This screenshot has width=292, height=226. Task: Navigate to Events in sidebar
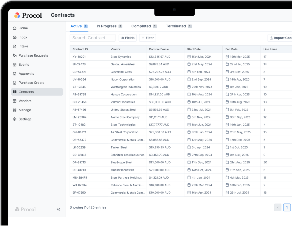pyautogui.click(x=24, y=65)
